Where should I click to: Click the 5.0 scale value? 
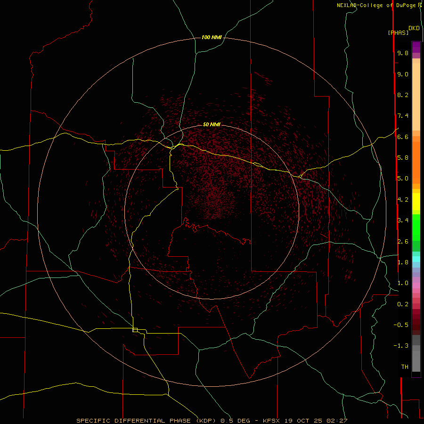click(403, 179)
